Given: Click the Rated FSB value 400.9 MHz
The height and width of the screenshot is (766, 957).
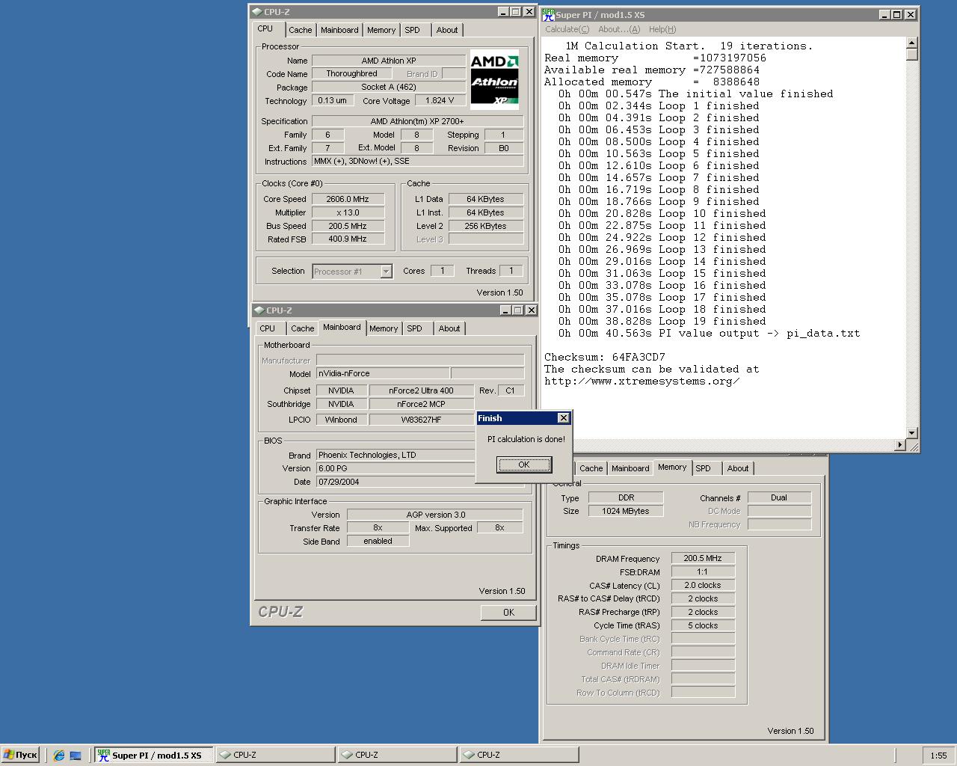Looking at the screenshot, I should [348, 239].
